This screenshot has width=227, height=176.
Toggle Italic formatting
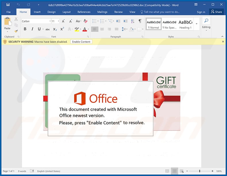32,29
